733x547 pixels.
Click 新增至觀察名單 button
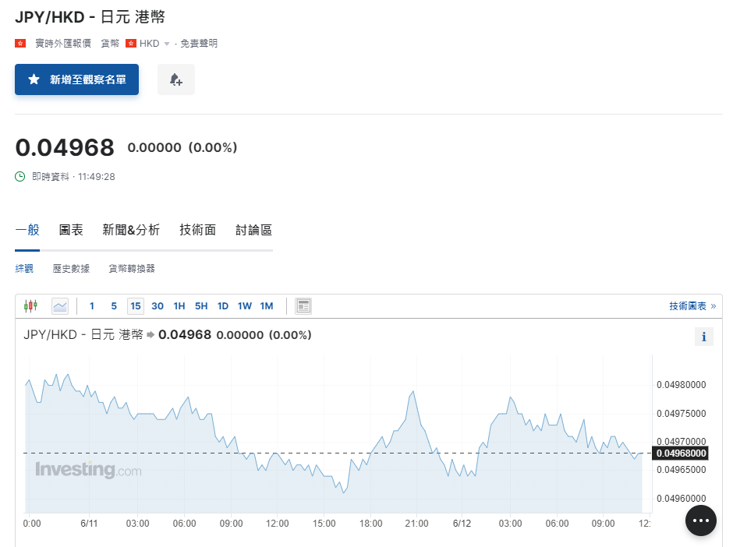pos(76,79)
